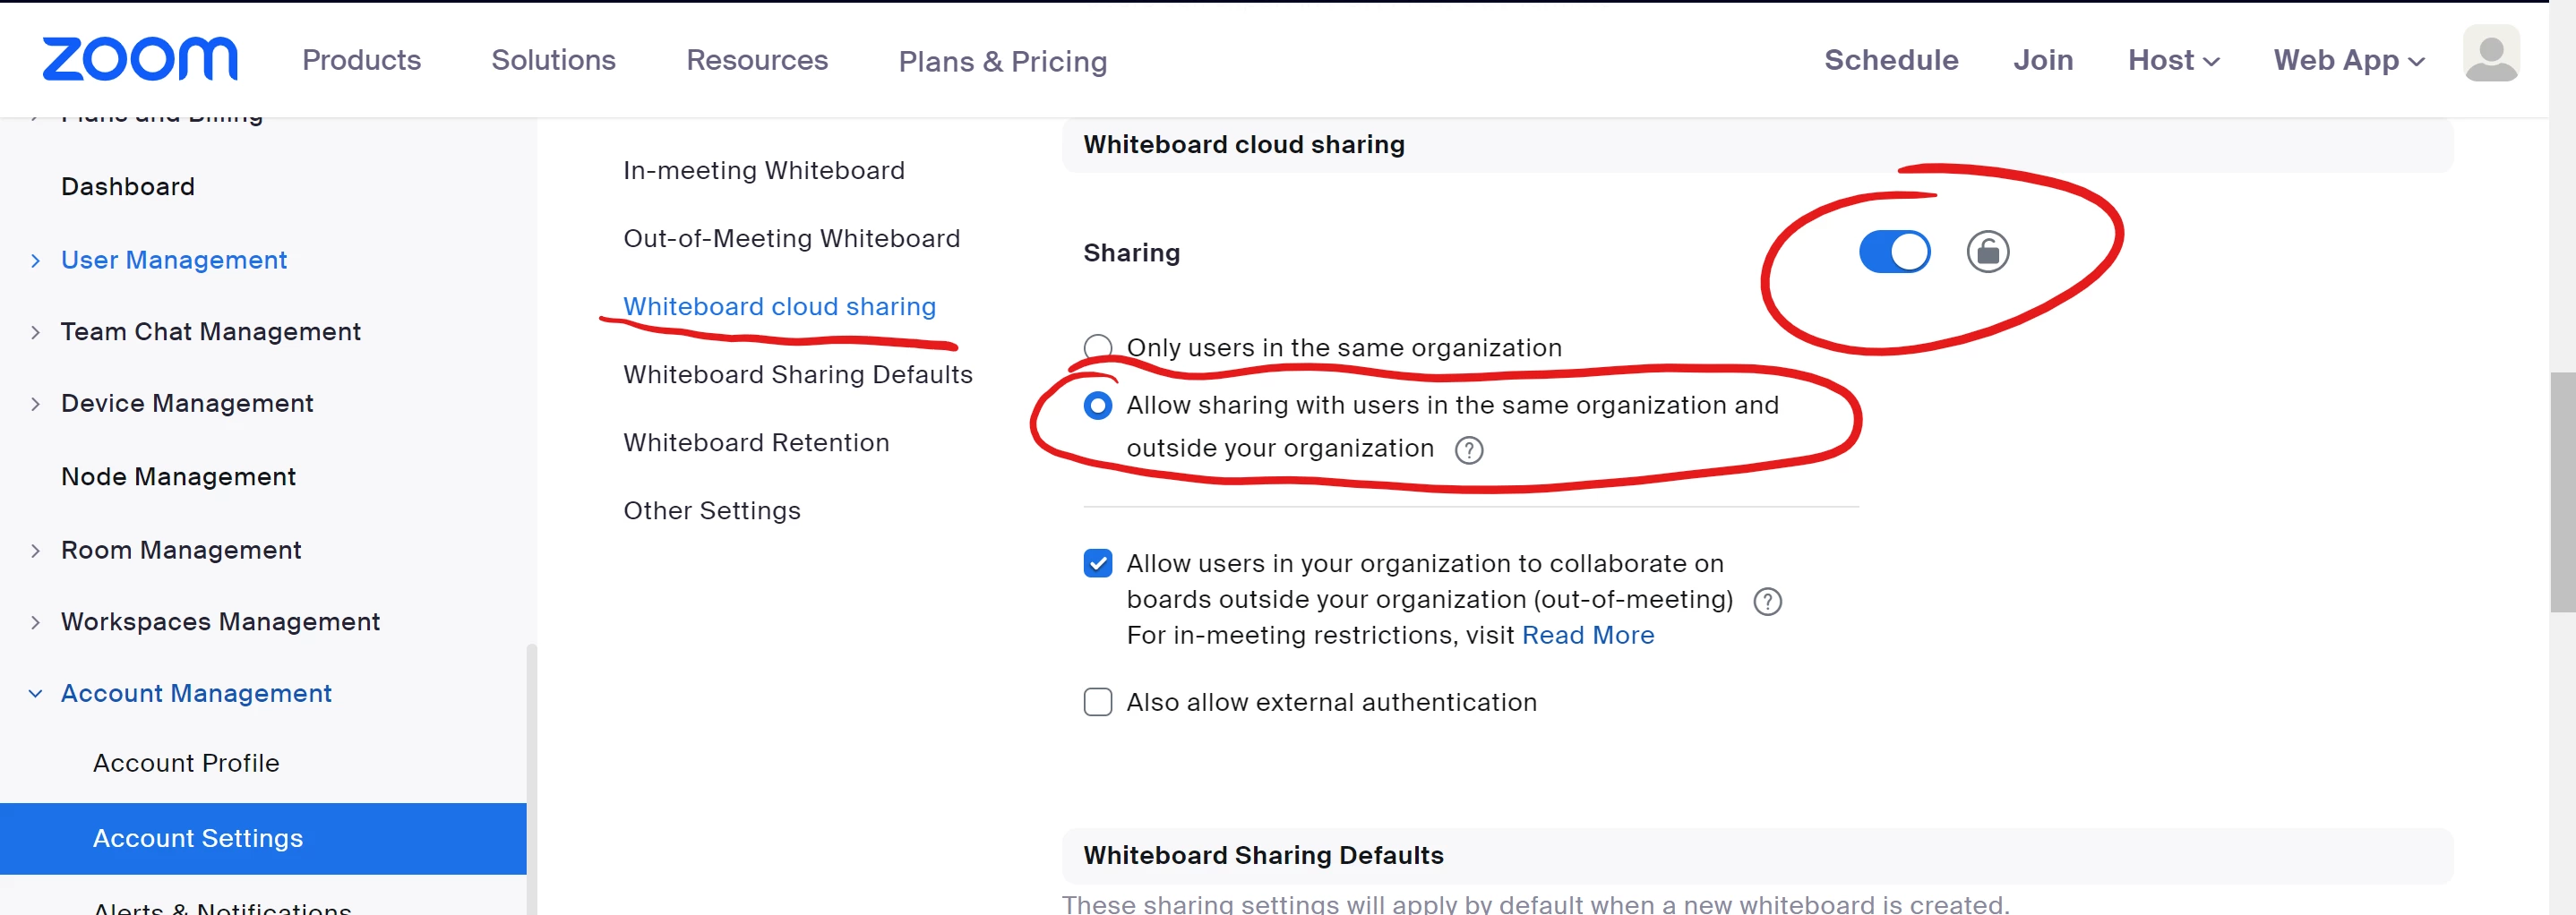Open the user profile avatar

pyautogui.click(x=2490, y=55)
